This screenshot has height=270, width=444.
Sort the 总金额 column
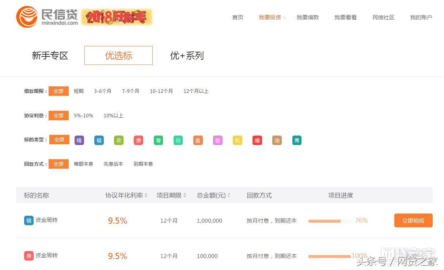coord(228,195)
